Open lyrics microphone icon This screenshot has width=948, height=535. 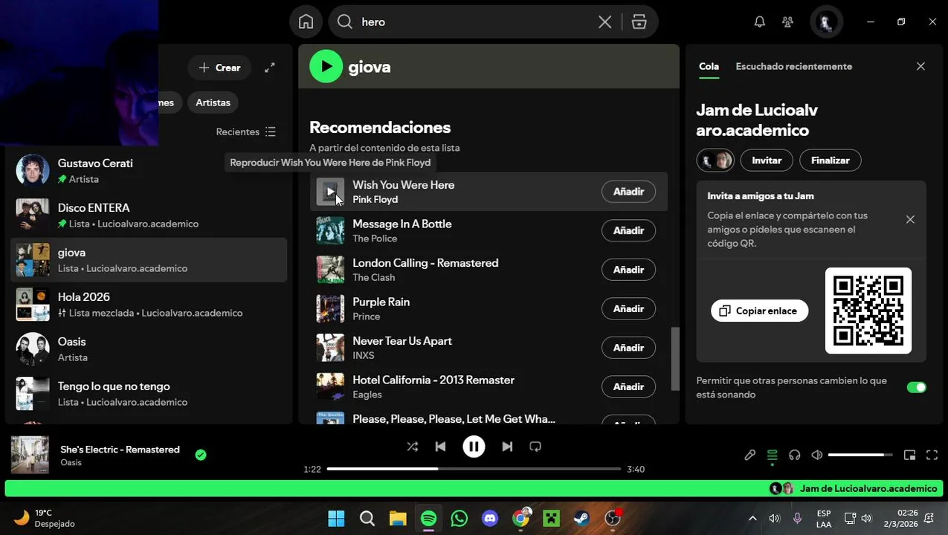point(749,455)
